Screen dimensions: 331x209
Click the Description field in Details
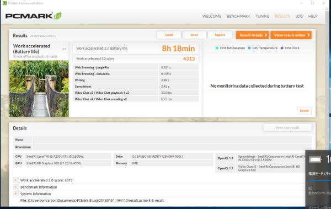pyautogui.click(x=172, y=147)
